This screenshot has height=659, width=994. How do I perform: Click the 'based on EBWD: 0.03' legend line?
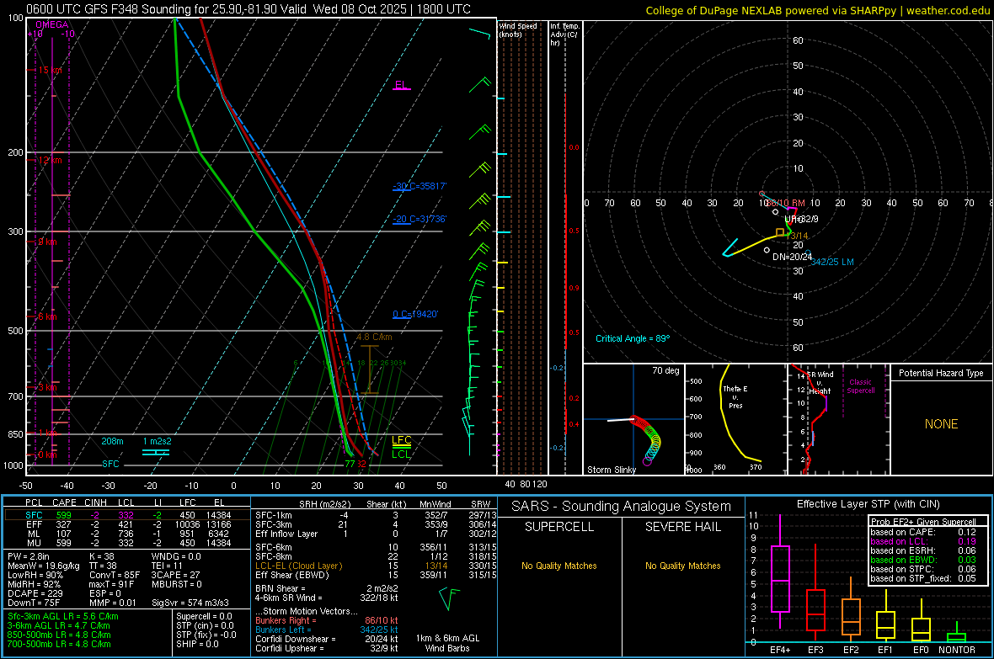[923, 560]
